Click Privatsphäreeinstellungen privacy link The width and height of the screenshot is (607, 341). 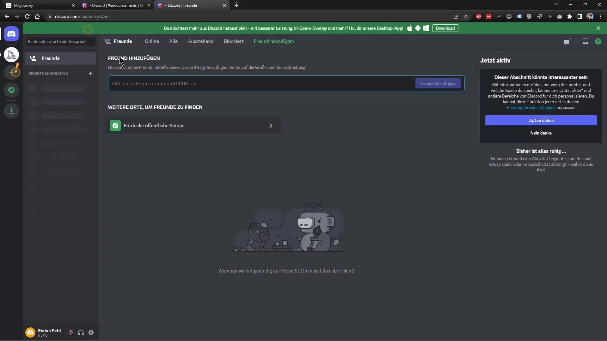point(531,107)
